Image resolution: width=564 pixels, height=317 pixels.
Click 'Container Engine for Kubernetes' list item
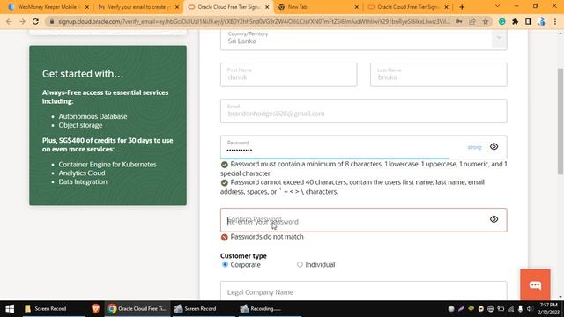pyautogui.click(x=108, y=165)
